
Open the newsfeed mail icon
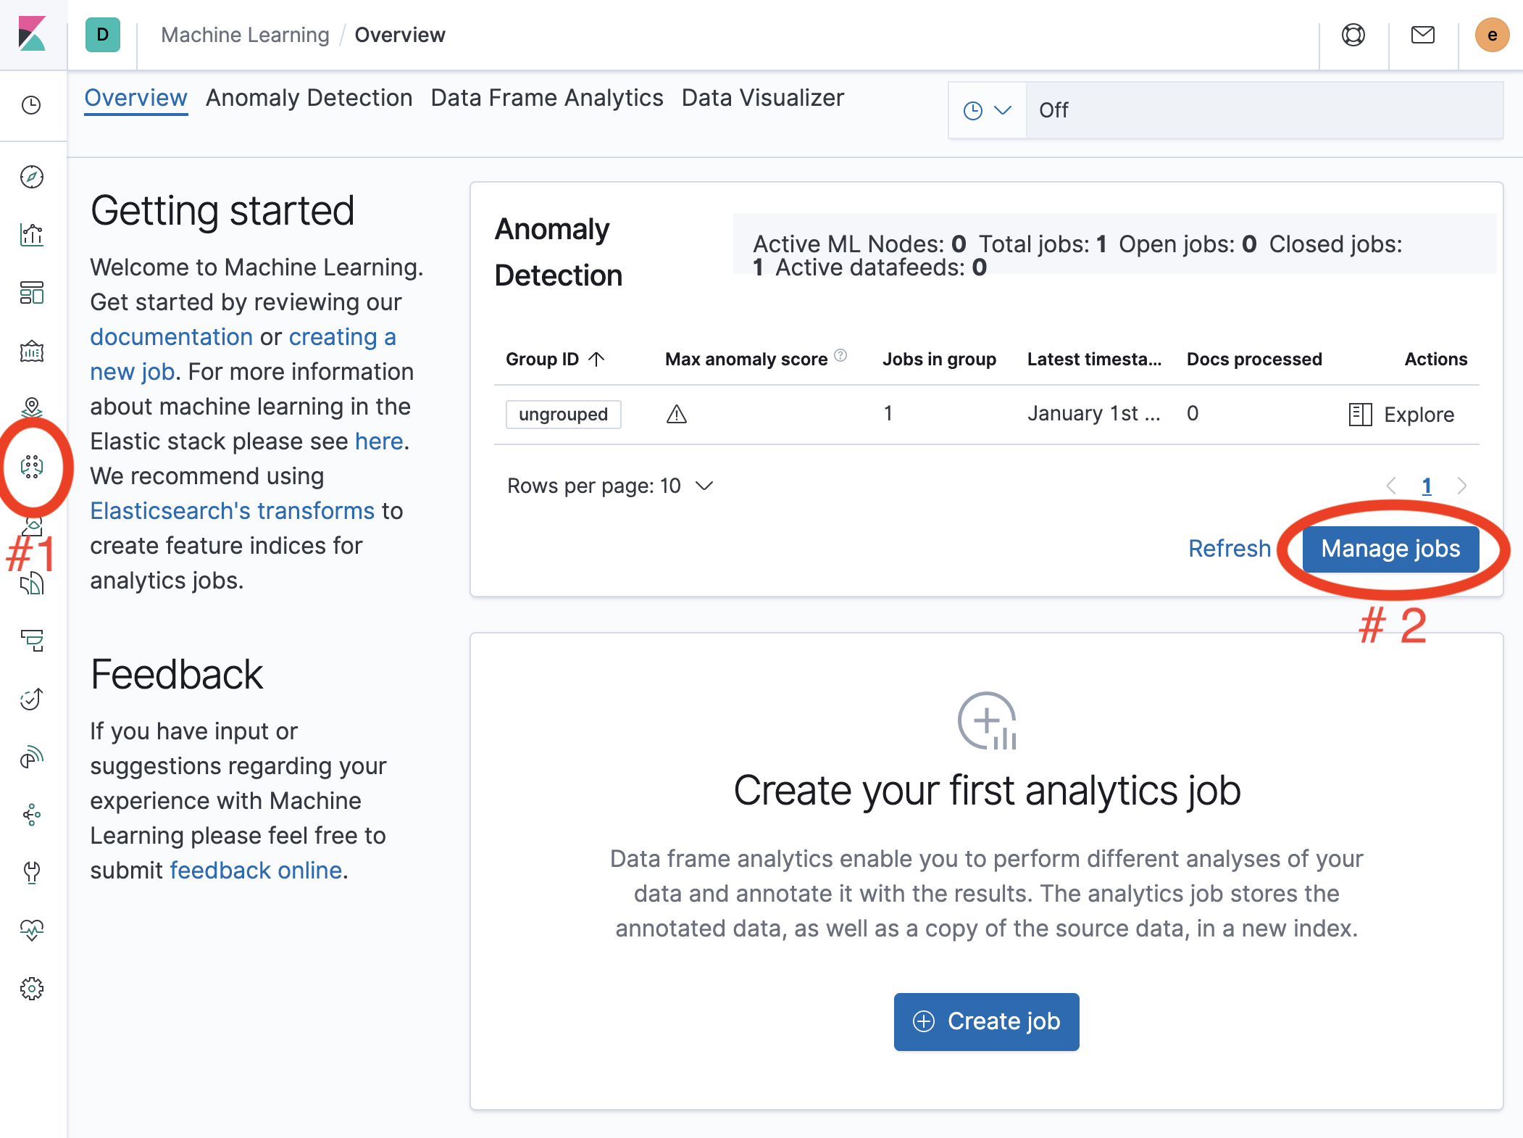[x=1422, y=35]
